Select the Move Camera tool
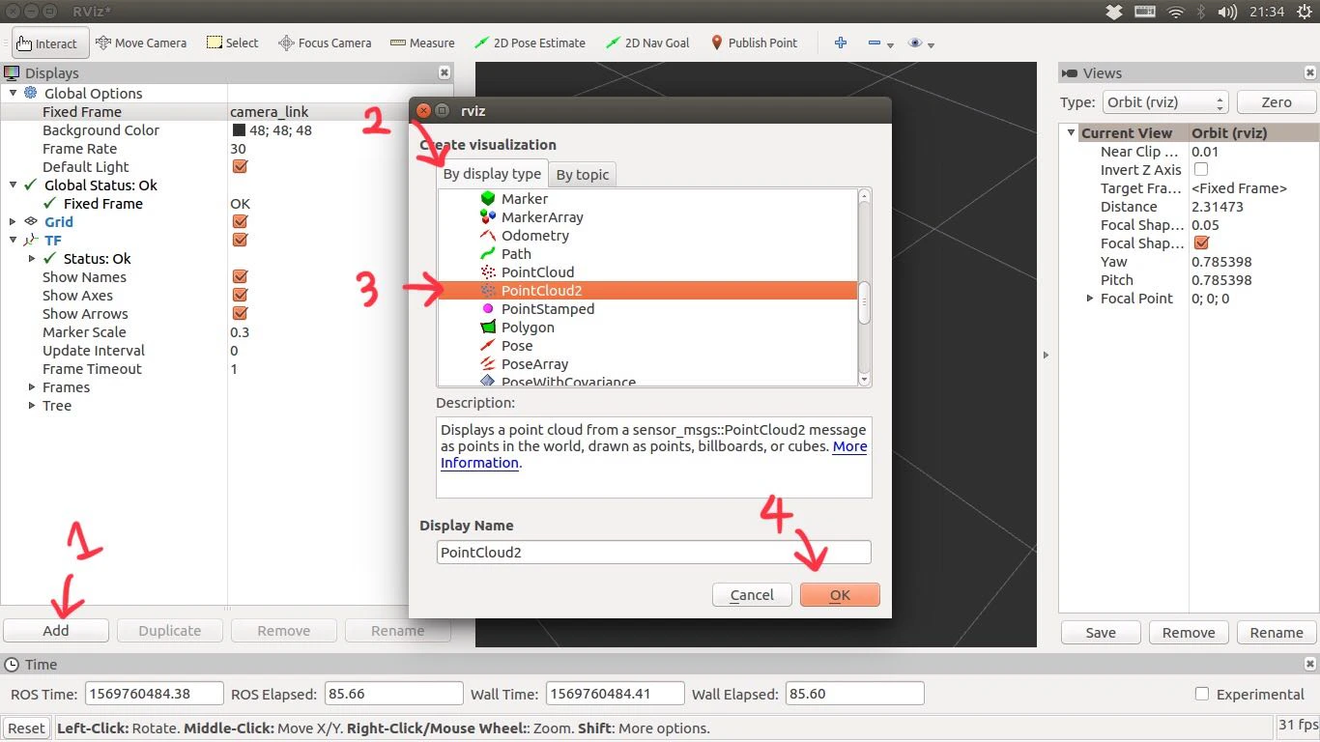Image resolution: width=1320 pixels, height=742 pixels. [x=141, y=43]
